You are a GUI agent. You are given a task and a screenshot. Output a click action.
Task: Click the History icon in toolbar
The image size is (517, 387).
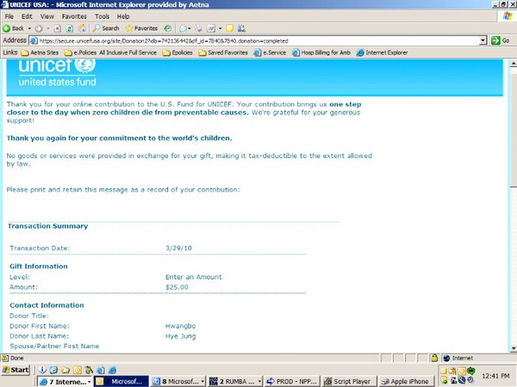coord(168,28)
